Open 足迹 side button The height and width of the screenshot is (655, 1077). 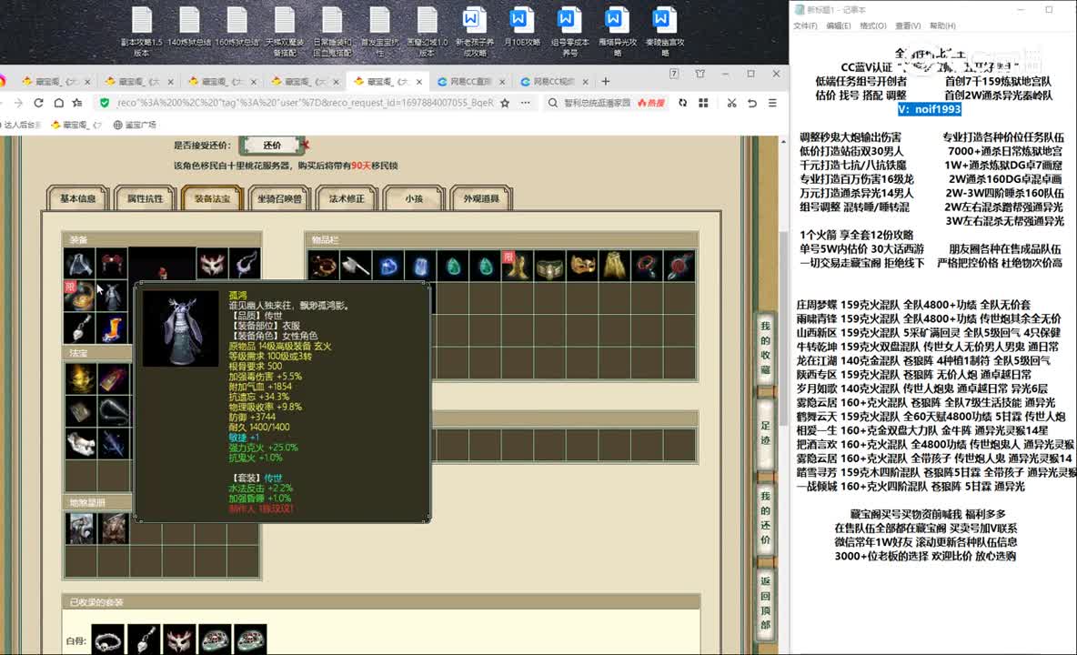(765, 433)
